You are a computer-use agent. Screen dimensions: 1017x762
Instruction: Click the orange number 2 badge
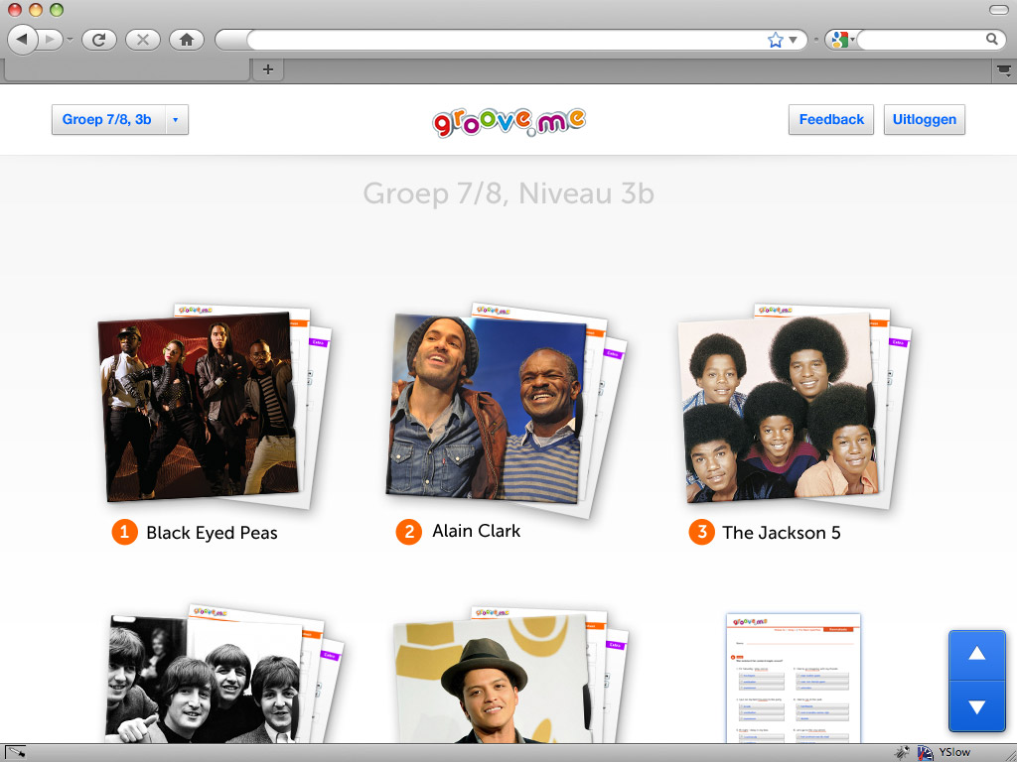coord(409,533)
